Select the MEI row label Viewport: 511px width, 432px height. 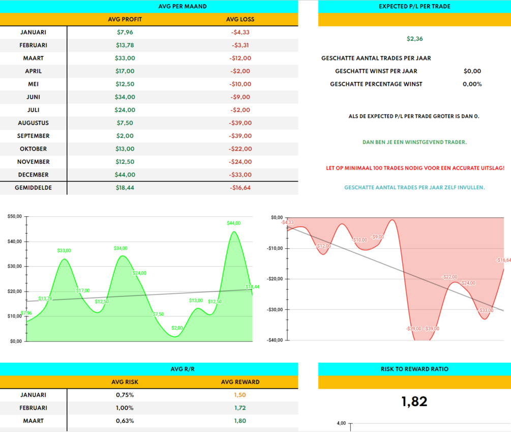point(33,84)
